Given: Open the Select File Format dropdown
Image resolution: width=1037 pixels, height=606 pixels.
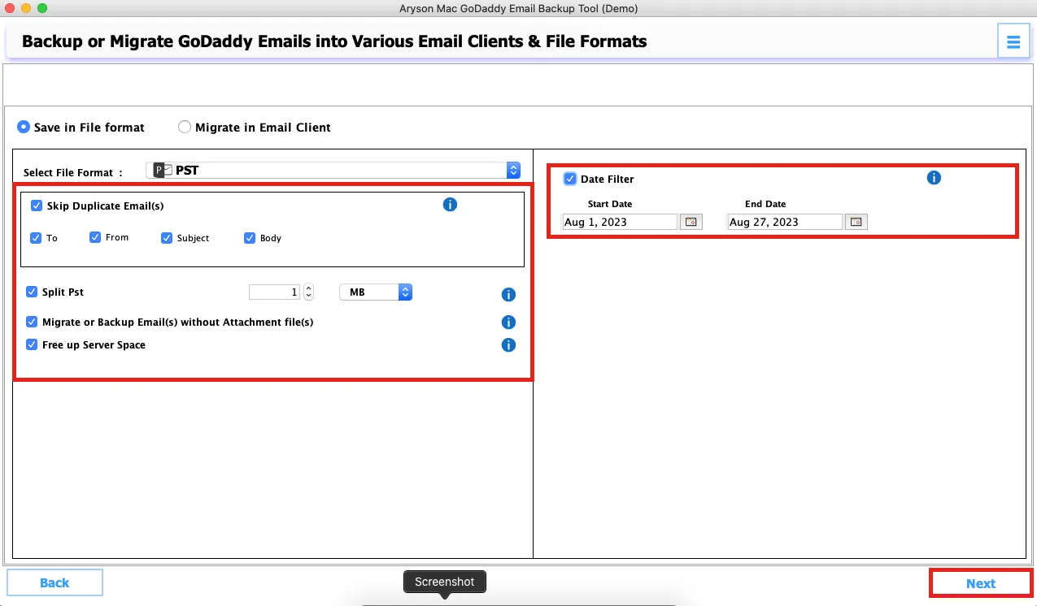Looking at the screenshot, I should pyautogui.click(x=333, y=170).
